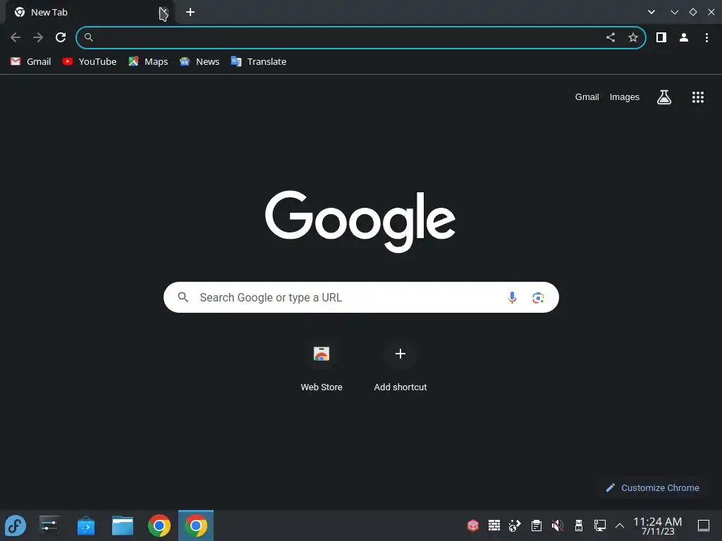Open the Translate bookmark

pyautogui.click(x=258, y=62)
